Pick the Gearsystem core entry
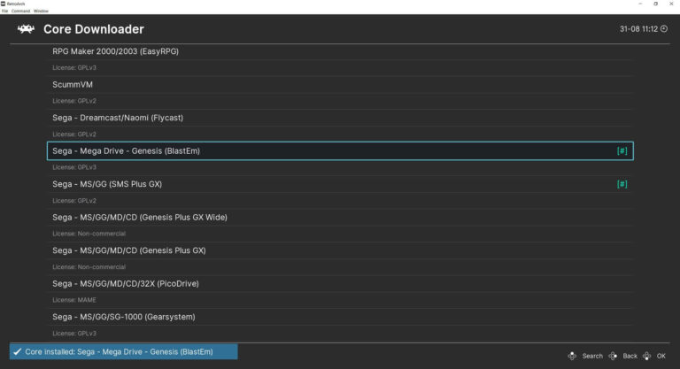The height and width of the screenshot is (369, 680). (x=123, y=317)
